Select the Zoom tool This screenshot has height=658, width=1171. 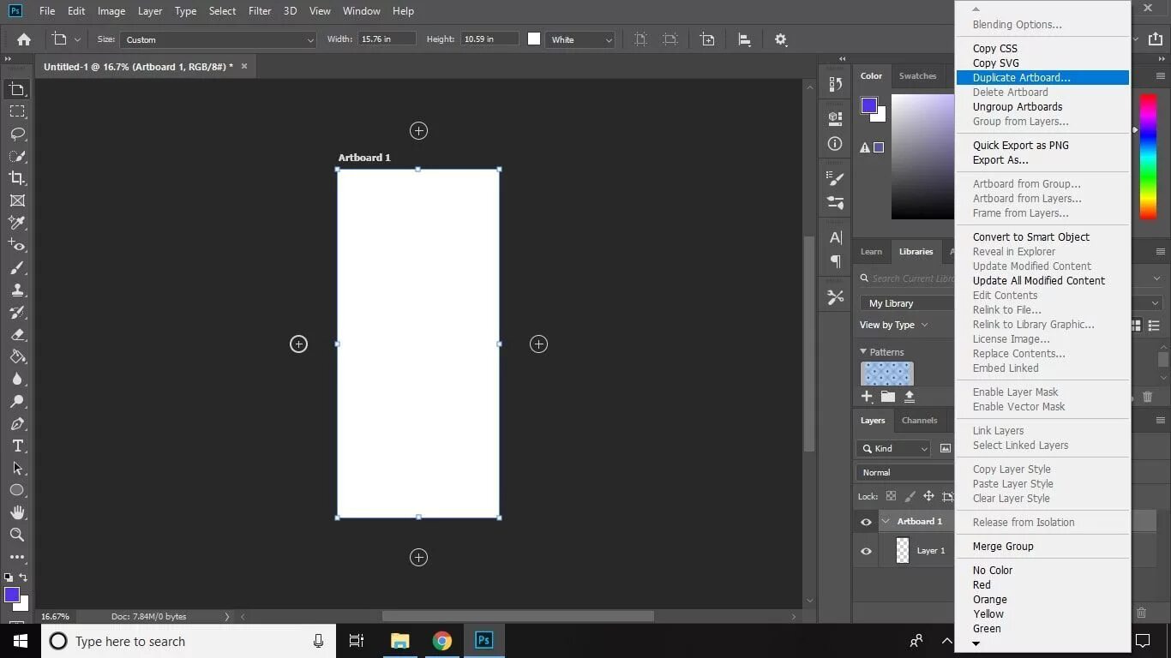coord(17,535)
